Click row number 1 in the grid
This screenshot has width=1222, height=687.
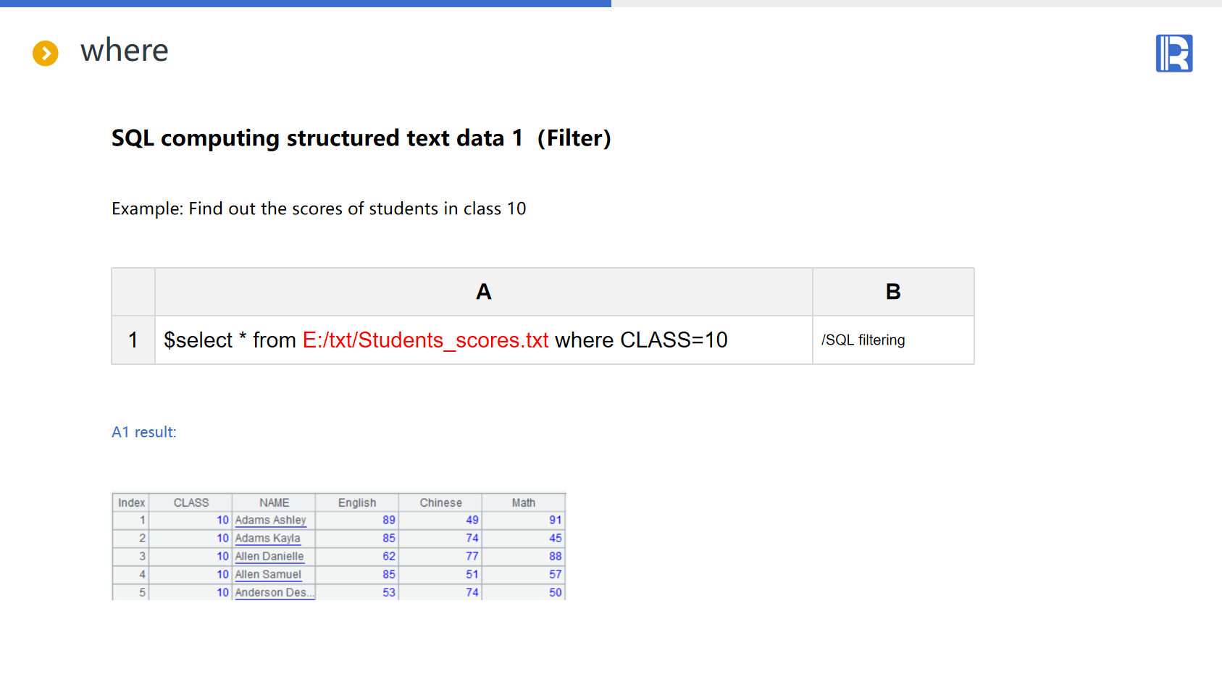[x=133, y=340]
